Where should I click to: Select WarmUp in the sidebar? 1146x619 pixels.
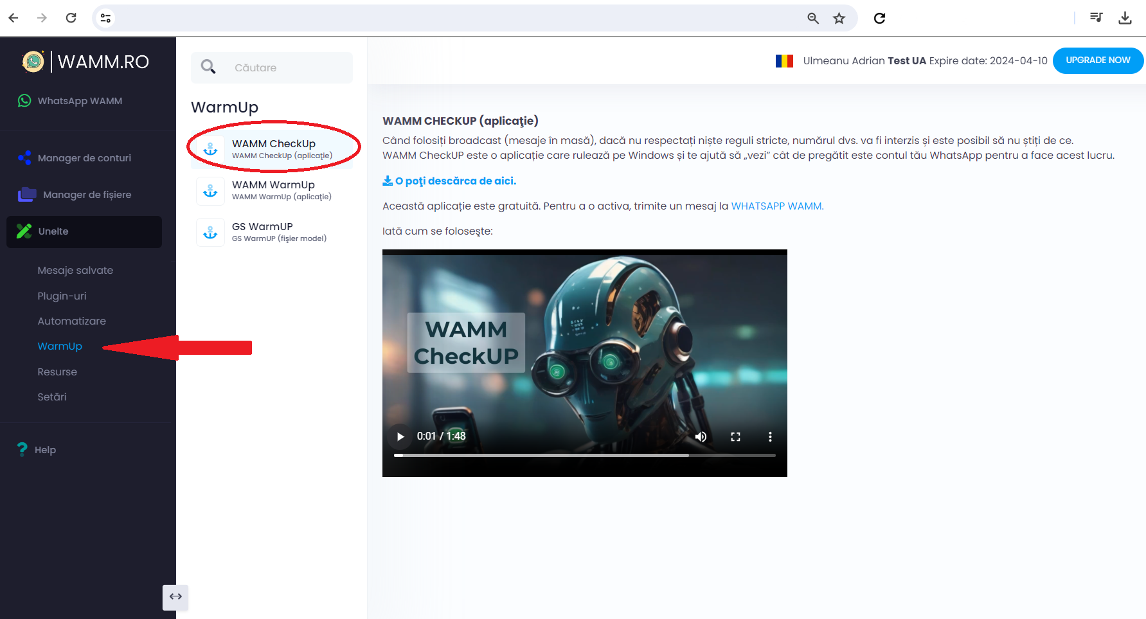60,346
